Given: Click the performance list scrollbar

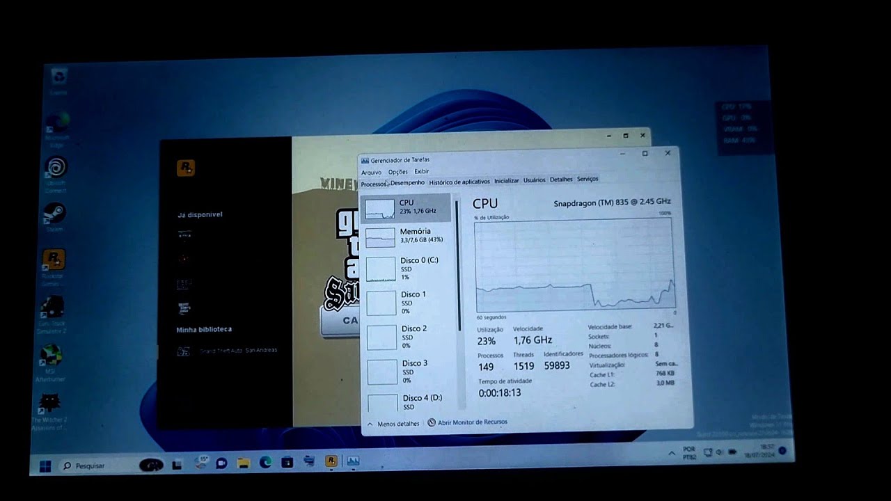Looking at the screenshot, I should point(457,264).
